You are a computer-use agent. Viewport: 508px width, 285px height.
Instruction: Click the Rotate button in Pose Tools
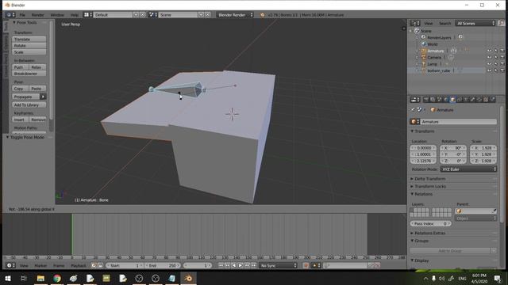[29, 46]
